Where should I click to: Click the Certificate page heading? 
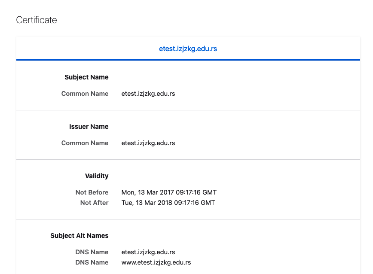(x=37, y=20)
